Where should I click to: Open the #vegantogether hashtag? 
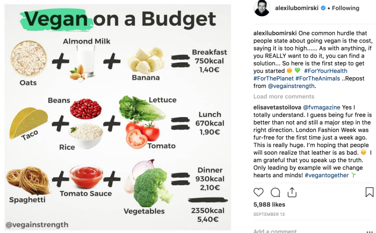click(x=331, y=175)
